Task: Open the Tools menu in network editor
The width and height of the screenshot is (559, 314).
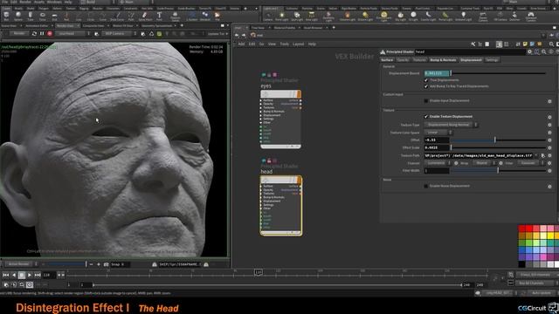Action: pos(284,44)
